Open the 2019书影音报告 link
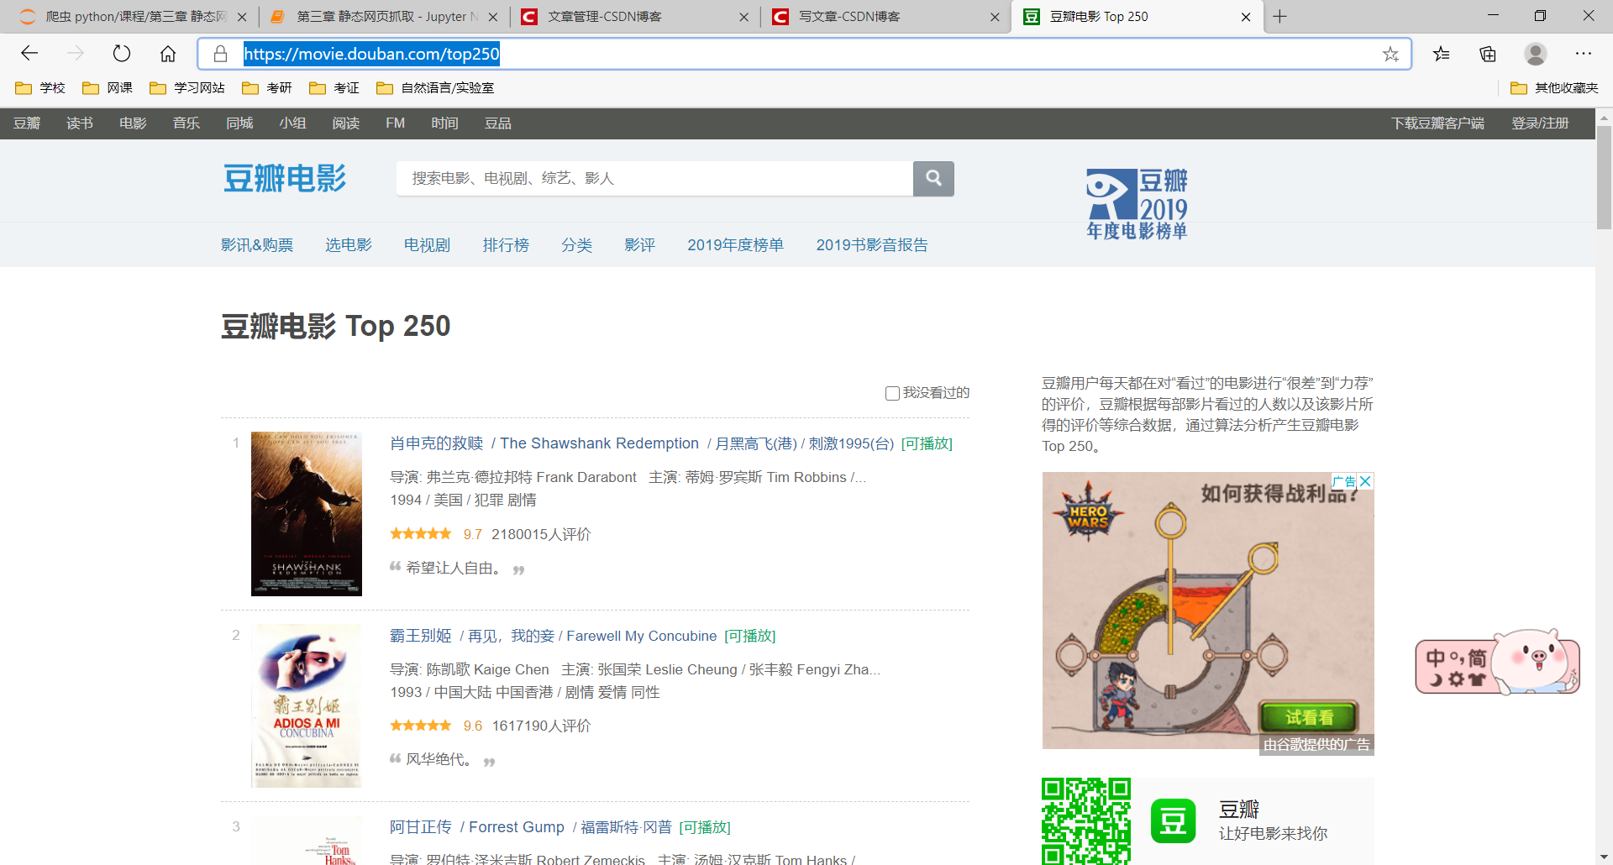The height and width of the screenshot is (865, 1613). [872, 244]
